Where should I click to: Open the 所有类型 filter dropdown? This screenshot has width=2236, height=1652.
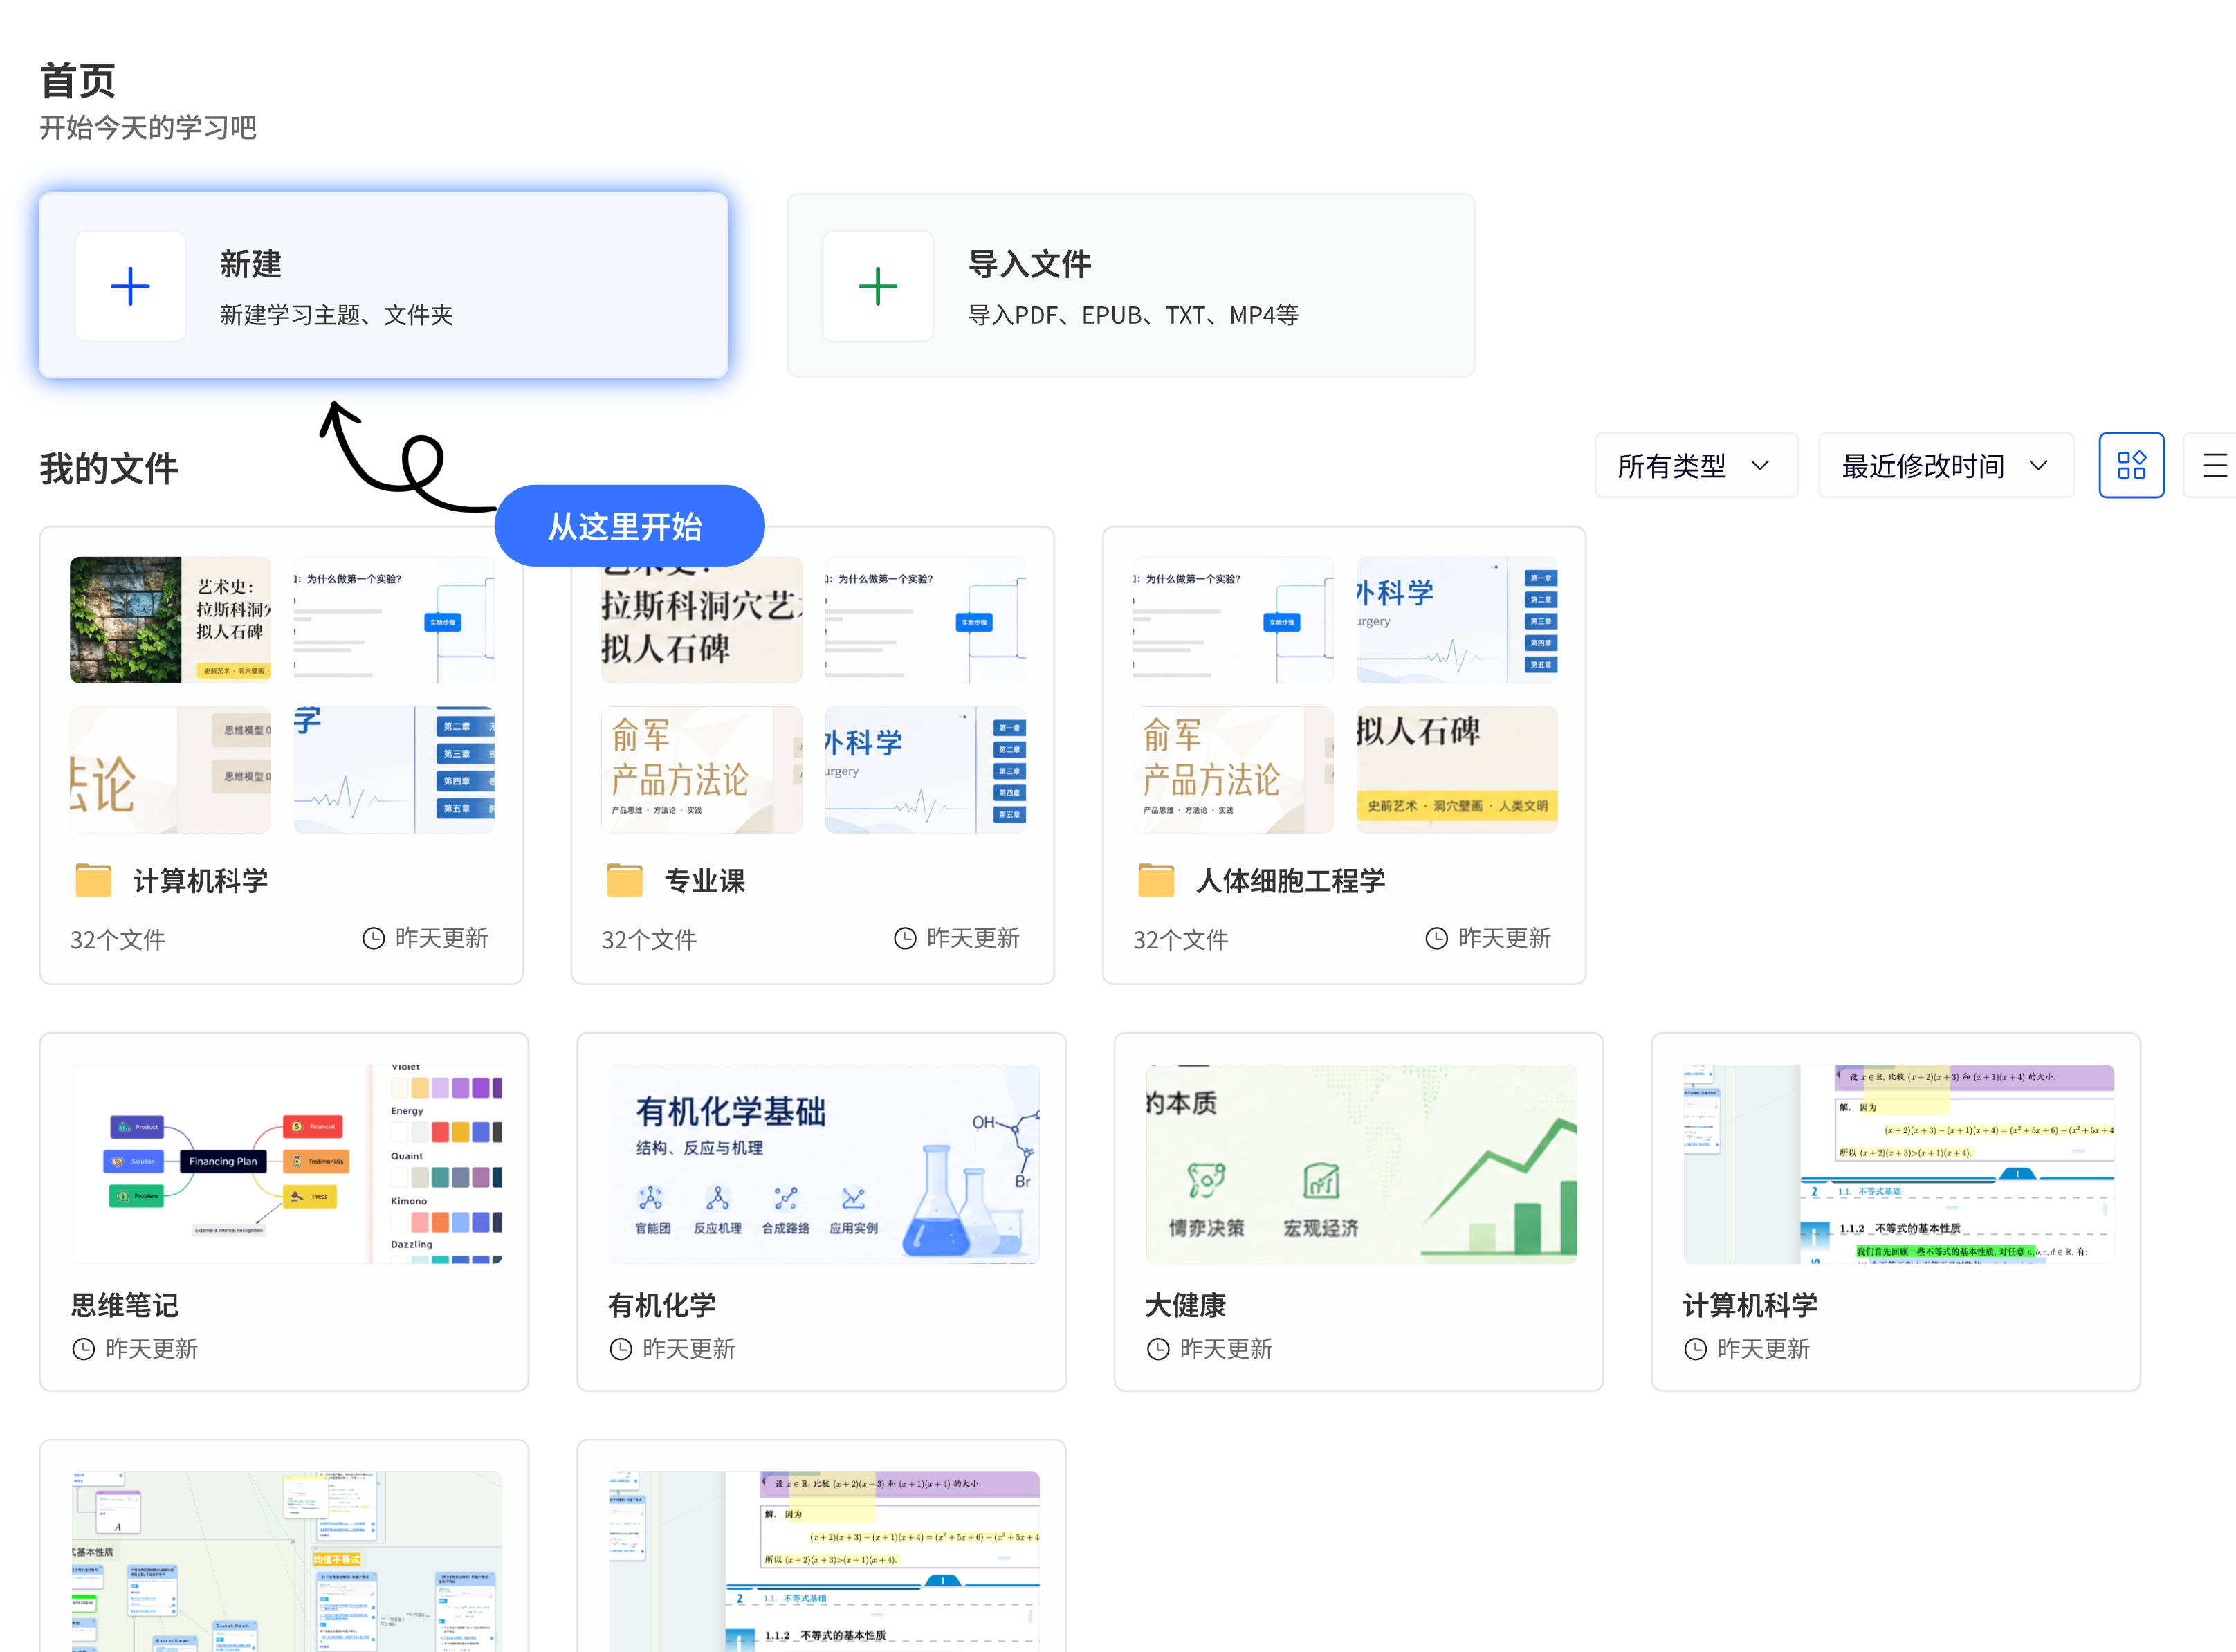click(1696, 465)
